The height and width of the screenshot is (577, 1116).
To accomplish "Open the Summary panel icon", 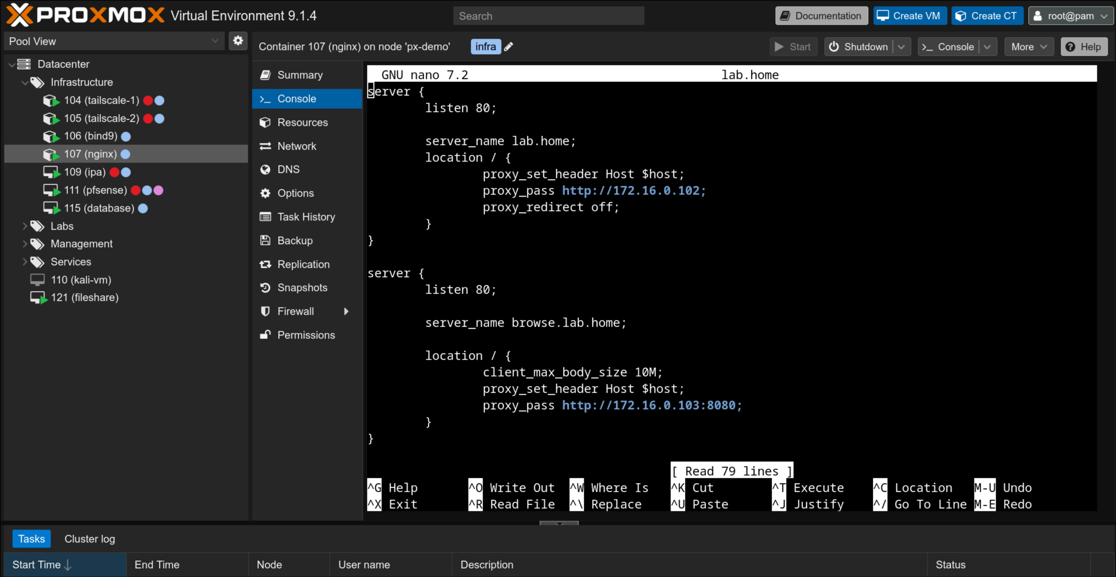I will [265, 75].
